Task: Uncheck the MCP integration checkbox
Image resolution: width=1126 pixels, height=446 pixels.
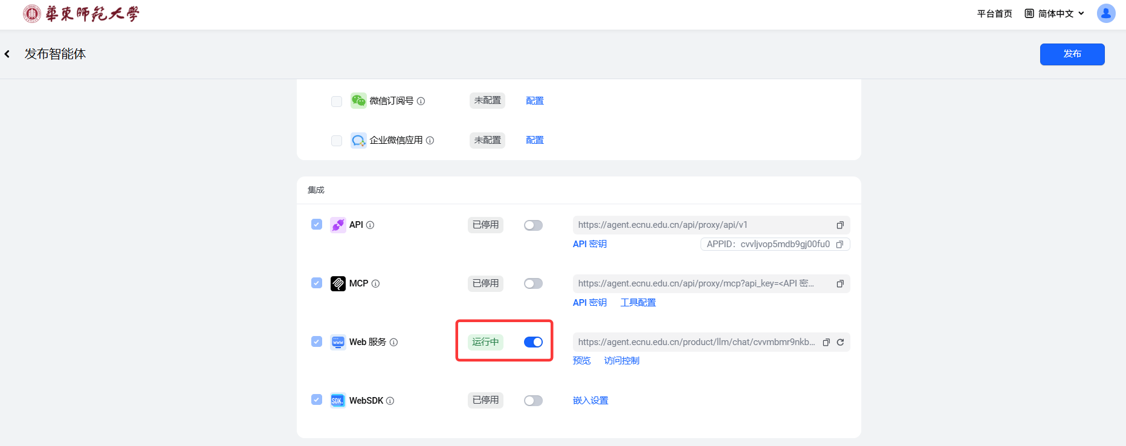Action: [317, 283]
